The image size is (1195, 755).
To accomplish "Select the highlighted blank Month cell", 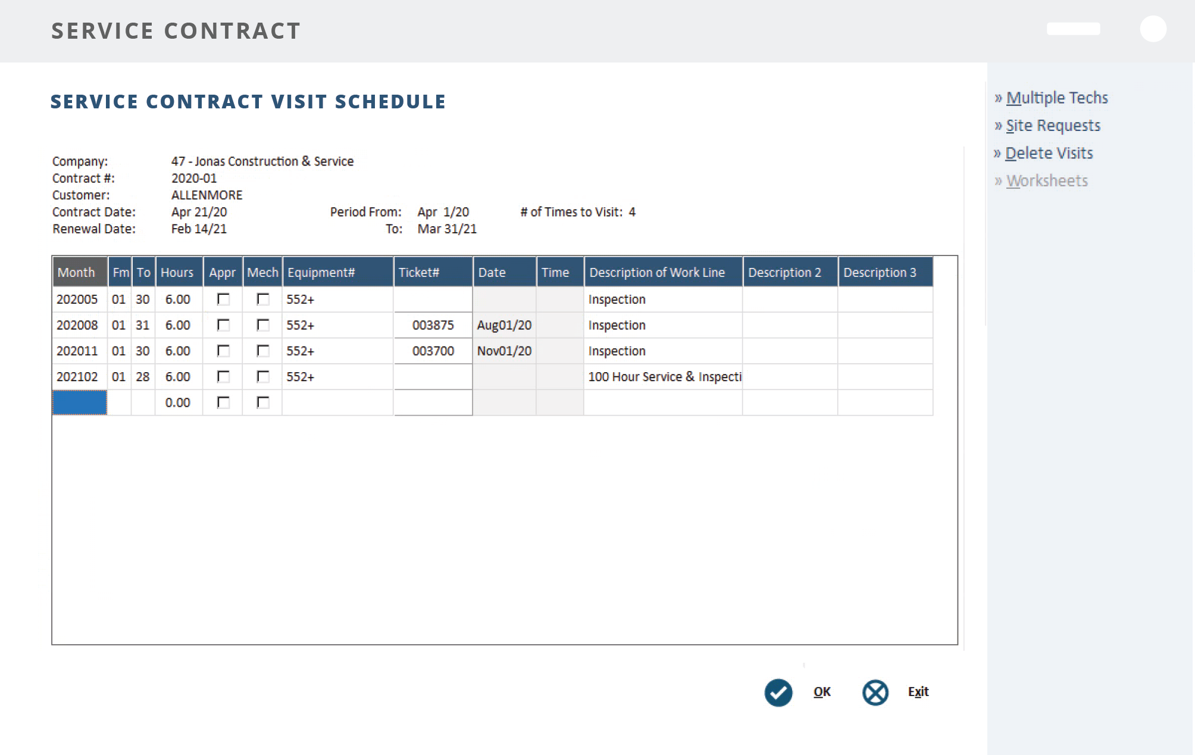I will (79, 403).
